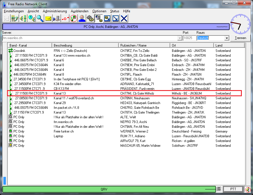The width and height of the screenshot is (253, 195).
Task: Click the gateway icon of CH79BA_CB row
Action: [10, 56]
